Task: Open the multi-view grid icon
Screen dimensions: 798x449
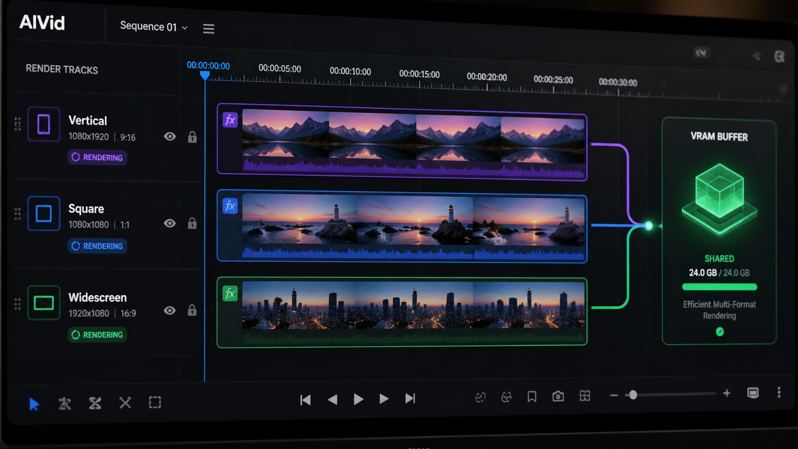Action: pyautogui.click(x=585, y=396)
